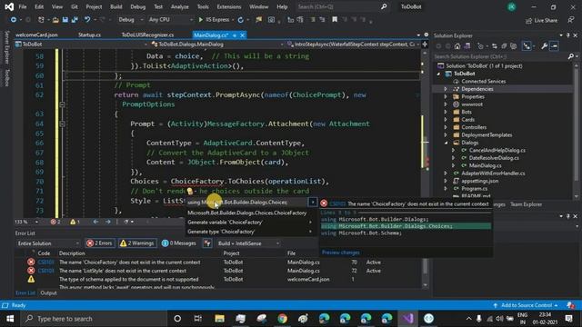Toggle the 0 Messages filter button
This screenshot has width=582, height=327.
[179, 243]
